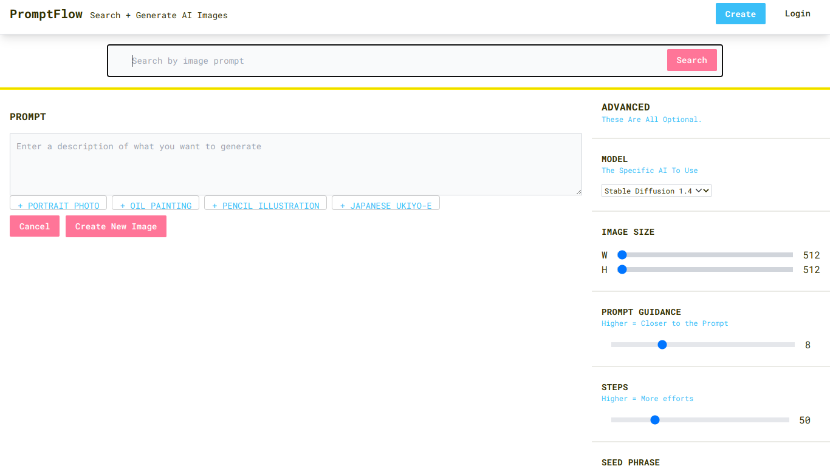
Task: Open the Login link
Action: (x=797, y=13)
